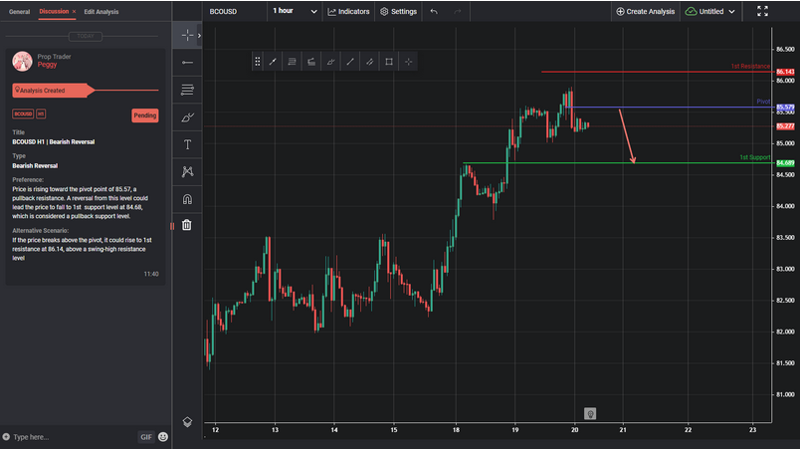Click the 85.579 pivot price label
Viewport: 800px width, 449px height.
(x=785, y=108)
